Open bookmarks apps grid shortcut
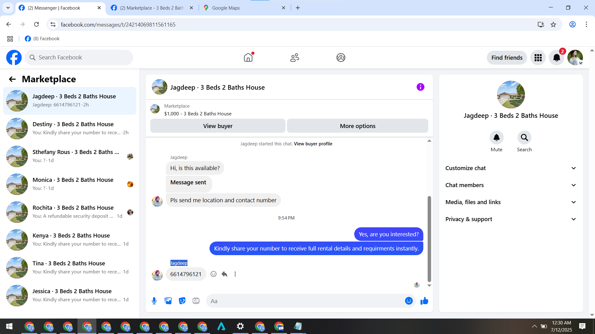 10,39
